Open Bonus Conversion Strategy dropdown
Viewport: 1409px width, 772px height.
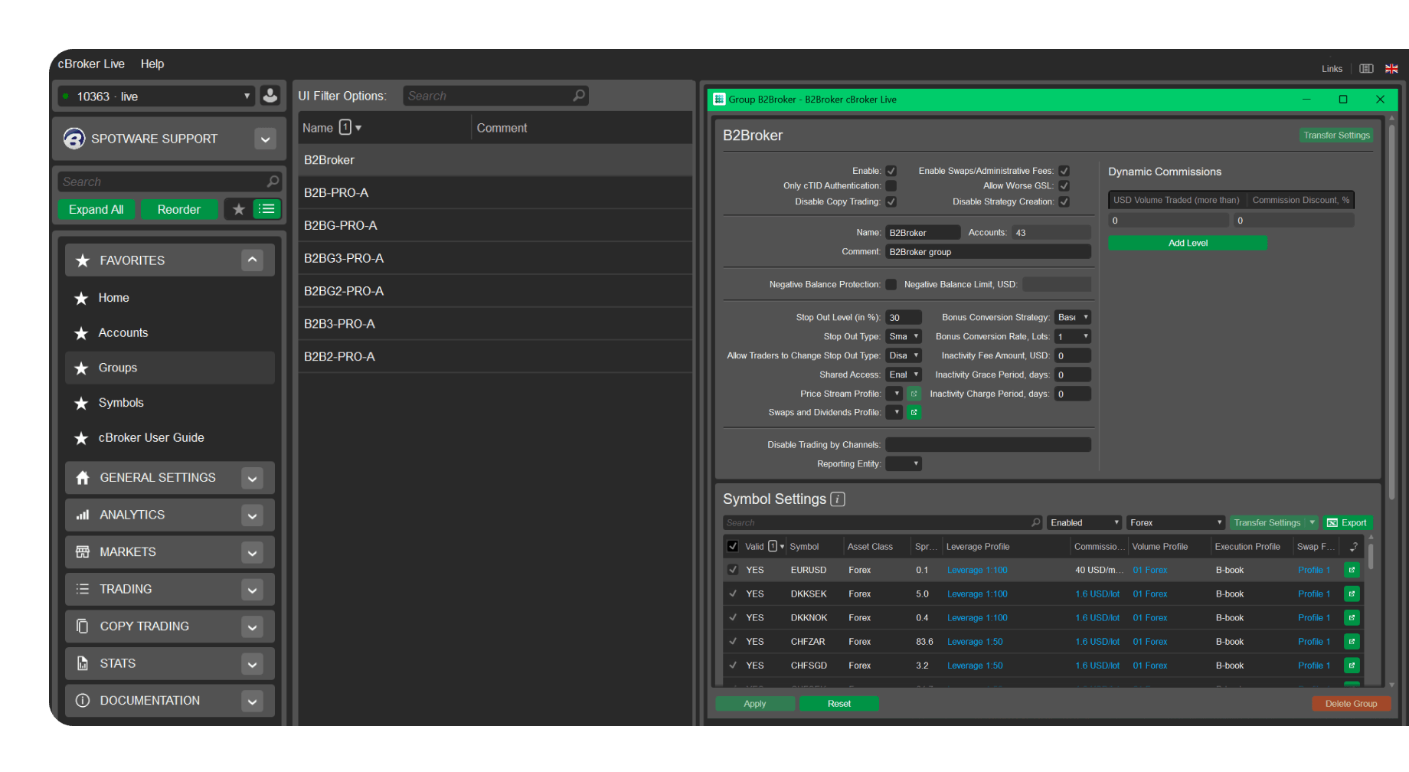coord(1072,317)
